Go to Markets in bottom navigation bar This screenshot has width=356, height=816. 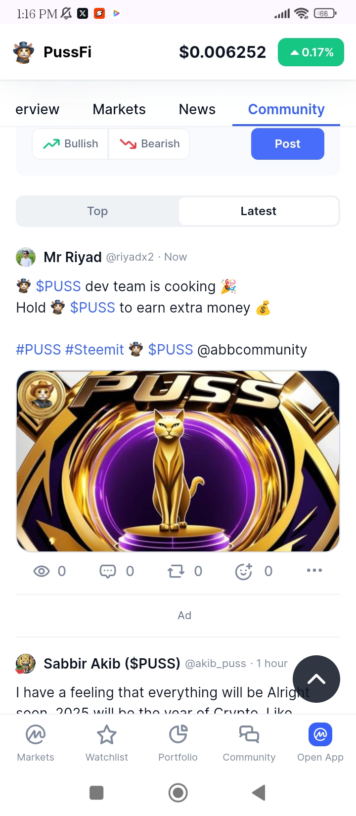36,743
